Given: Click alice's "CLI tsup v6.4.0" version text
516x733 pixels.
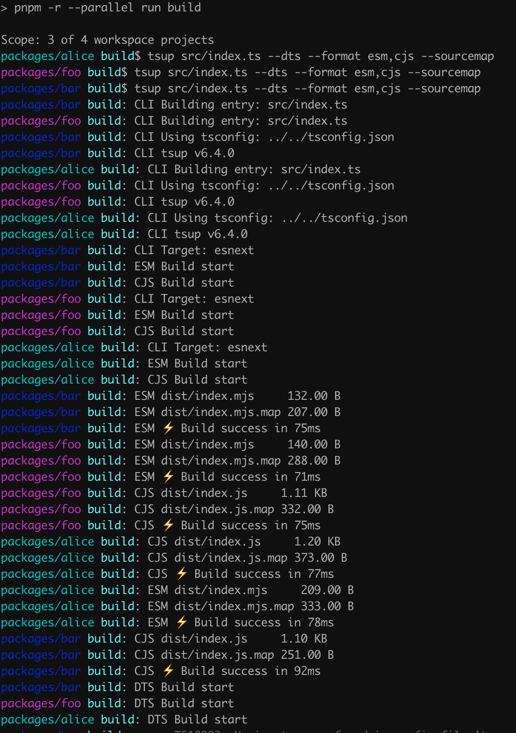Looking at the screenshot, I should coord(198,234).
